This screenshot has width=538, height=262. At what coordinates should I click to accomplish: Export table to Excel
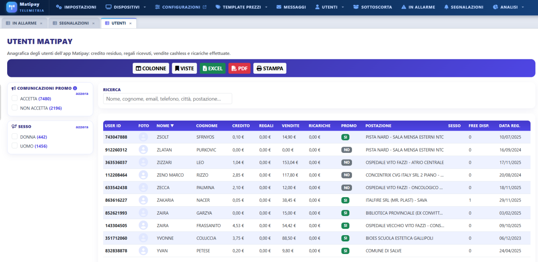point(213,68)
